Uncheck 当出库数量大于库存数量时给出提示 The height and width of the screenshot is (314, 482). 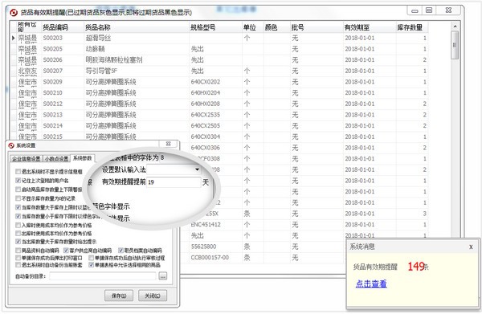click(x=18, y=242)
